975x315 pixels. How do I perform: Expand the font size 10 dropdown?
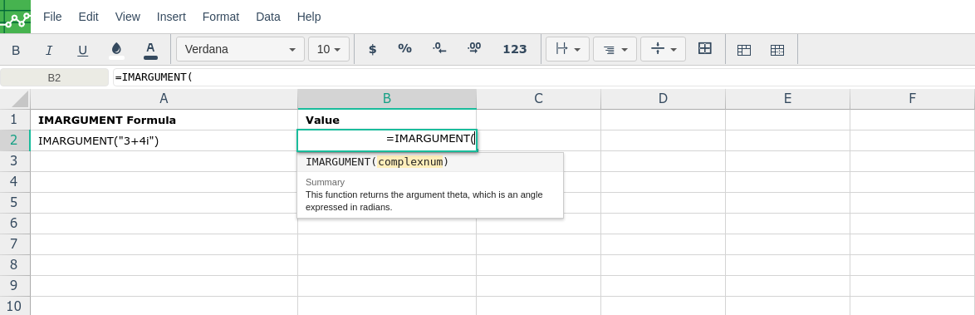[x=329, y=49]
